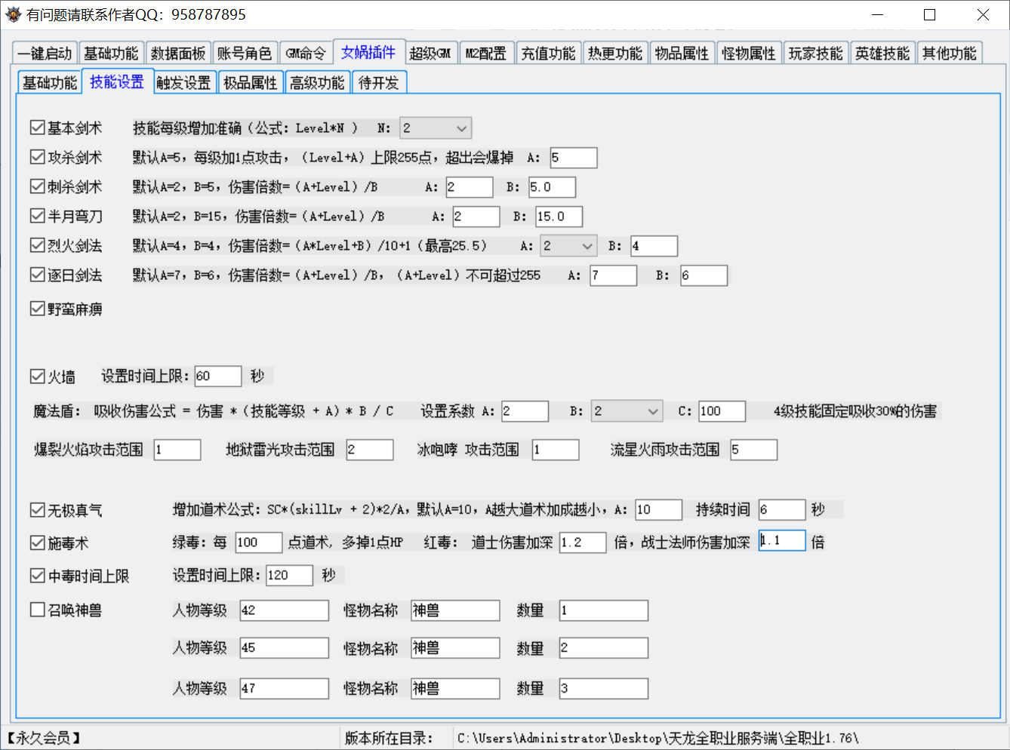1010x750 pixels.
Task: Click the 逐日剑法 A field showing 7
Action: pos(614,275)
